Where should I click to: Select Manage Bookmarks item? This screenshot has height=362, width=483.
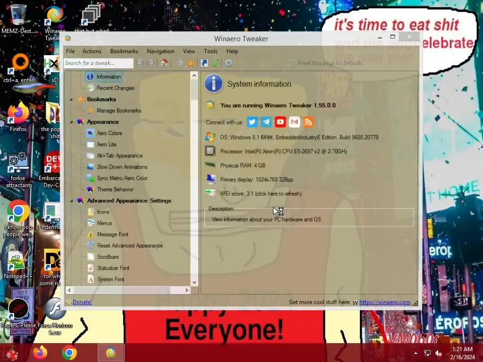point(118,110)
